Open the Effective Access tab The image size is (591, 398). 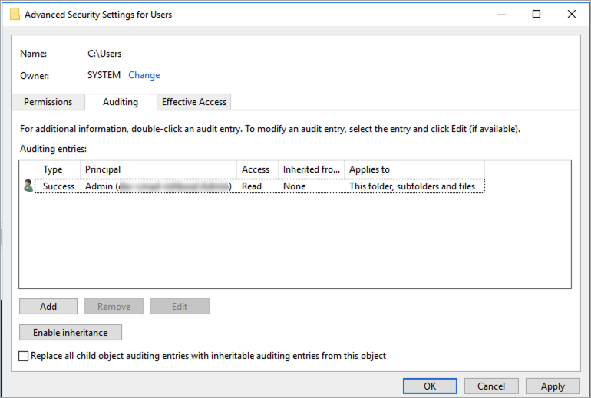pyautogui.click(x=193, y=102)
